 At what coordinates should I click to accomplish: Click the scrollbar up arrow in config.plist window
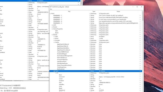pos(143,11)
